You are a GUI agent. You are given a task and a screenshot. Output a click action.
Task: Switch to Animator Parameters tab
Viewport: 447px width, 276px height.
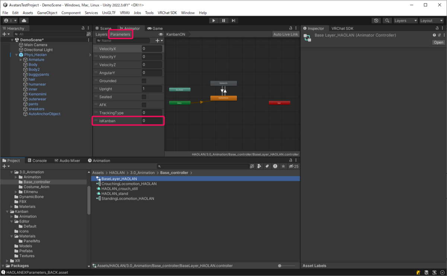coord(120,34)
